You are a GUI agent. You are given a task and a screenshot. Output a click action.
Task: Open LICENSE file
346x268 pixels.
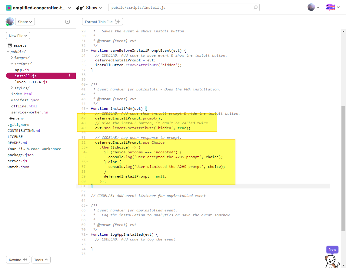pyautogui.click(x=15, y=137)
